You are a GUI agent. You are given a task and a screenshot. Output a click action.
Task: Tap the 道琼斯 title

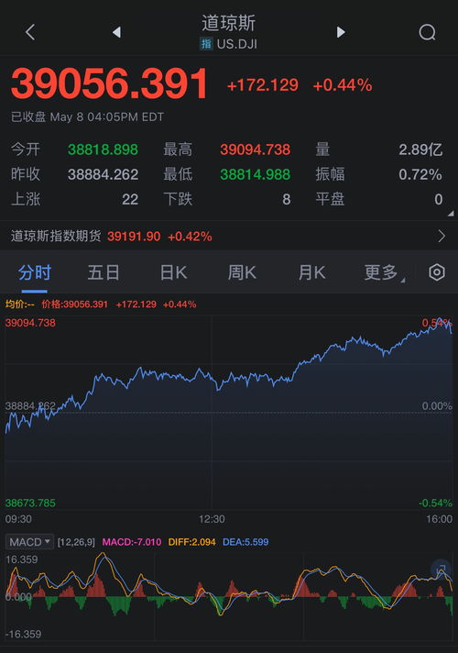point(228,23)
